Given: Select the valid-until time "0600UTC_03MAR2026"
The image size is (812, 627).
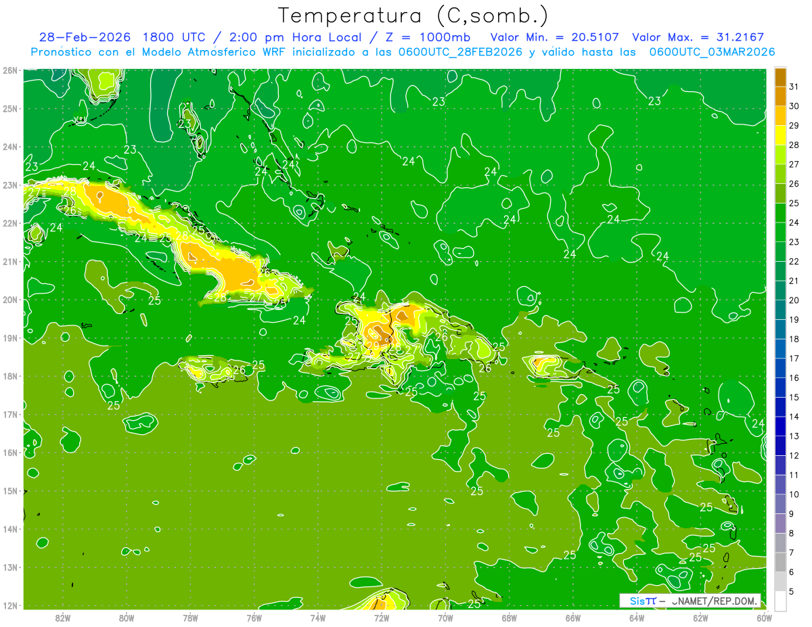Looking at the screenshot, I should (x=712, y=52).
